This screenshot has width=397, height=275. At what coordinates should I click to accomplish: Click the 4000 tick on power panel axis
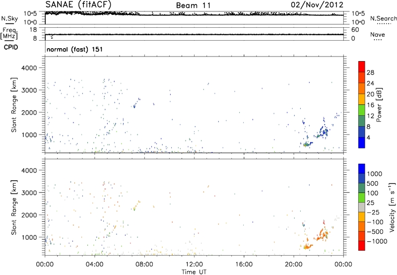[29, 68]
